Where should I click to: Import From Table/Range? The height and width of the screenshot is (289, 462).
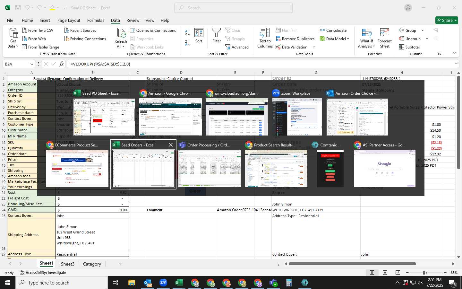tap(40, 47)
